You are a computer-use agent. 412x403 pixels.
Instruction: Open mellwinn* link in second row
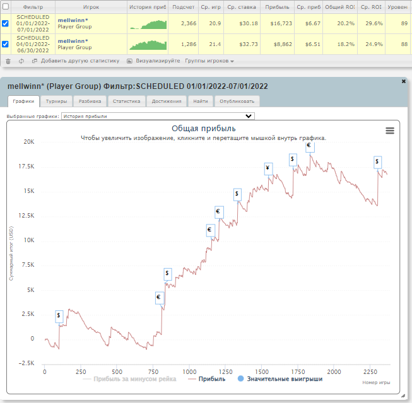click(x=73, y=41)
